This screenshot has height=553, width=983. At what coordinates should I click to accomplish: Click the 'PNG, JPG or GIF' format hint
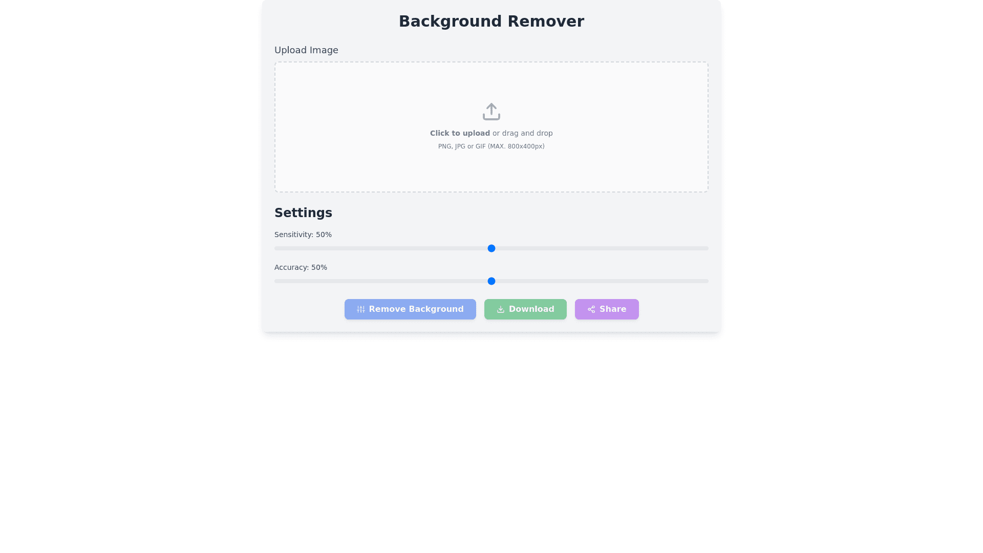pos(491,146)
